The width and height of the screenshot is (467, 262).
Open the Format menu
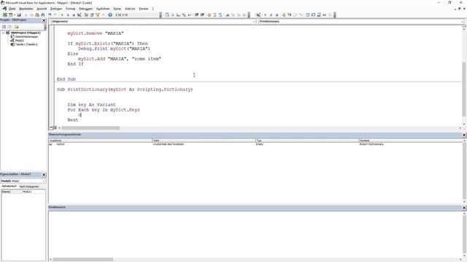tap(70, 9)
